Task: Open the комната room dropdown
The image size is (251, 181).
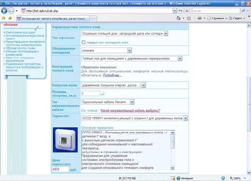Action: click(x=106, y=50)
